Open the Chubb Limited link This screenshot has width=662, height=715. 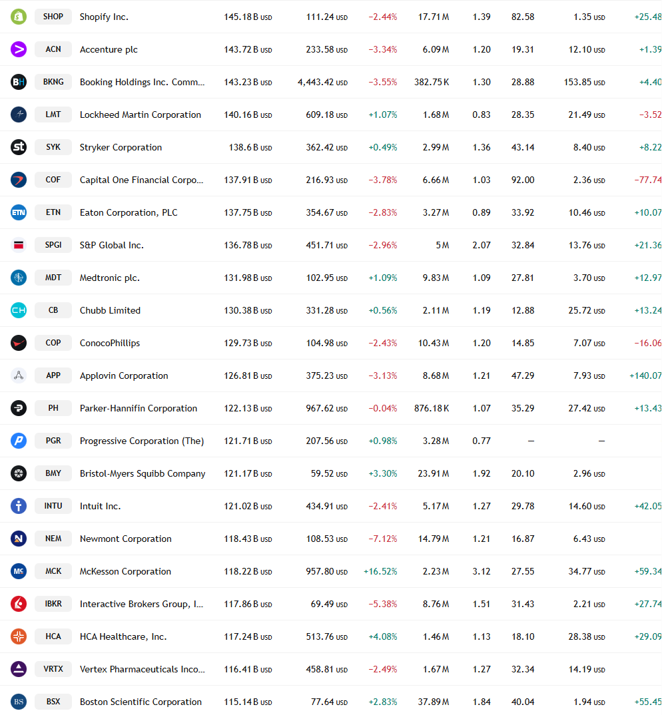110,310
